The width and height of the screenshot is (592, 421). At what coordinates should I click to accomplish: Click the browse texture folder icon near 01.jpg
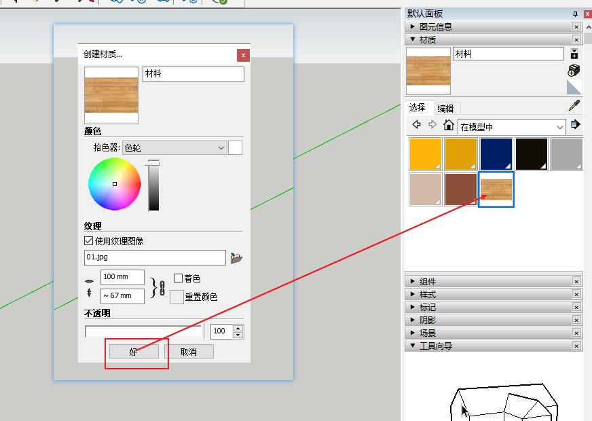click(x=236, y=257)
